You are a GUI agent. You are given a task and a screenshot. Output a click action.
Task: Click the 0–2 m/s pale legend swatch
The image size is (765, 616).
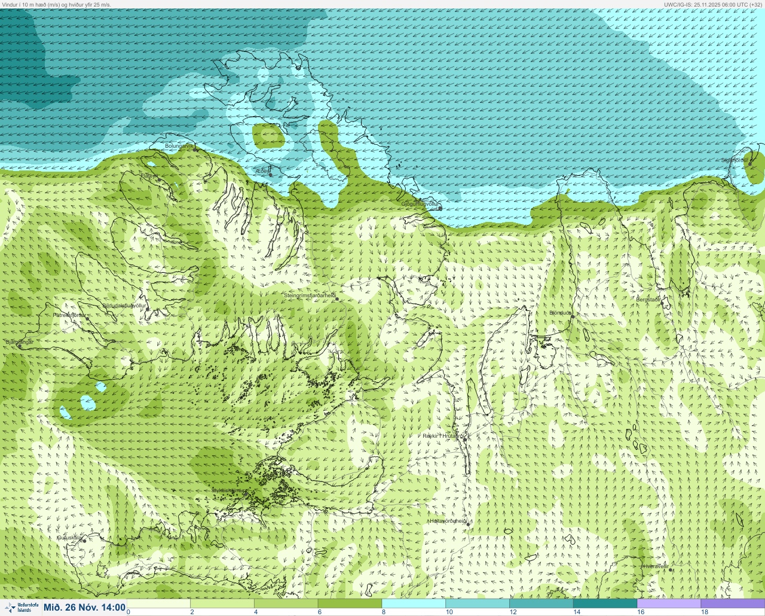click(x=159, y=603)
